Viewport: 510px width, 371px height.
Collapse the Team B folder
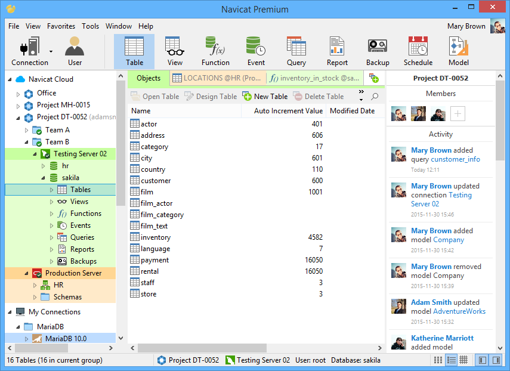pyautogui.click(x=27, y=142)
